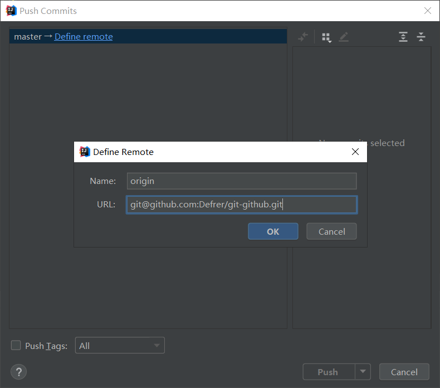Cancel the Define Remote dialog
The image size is (440, 388).
pos(331,231)
